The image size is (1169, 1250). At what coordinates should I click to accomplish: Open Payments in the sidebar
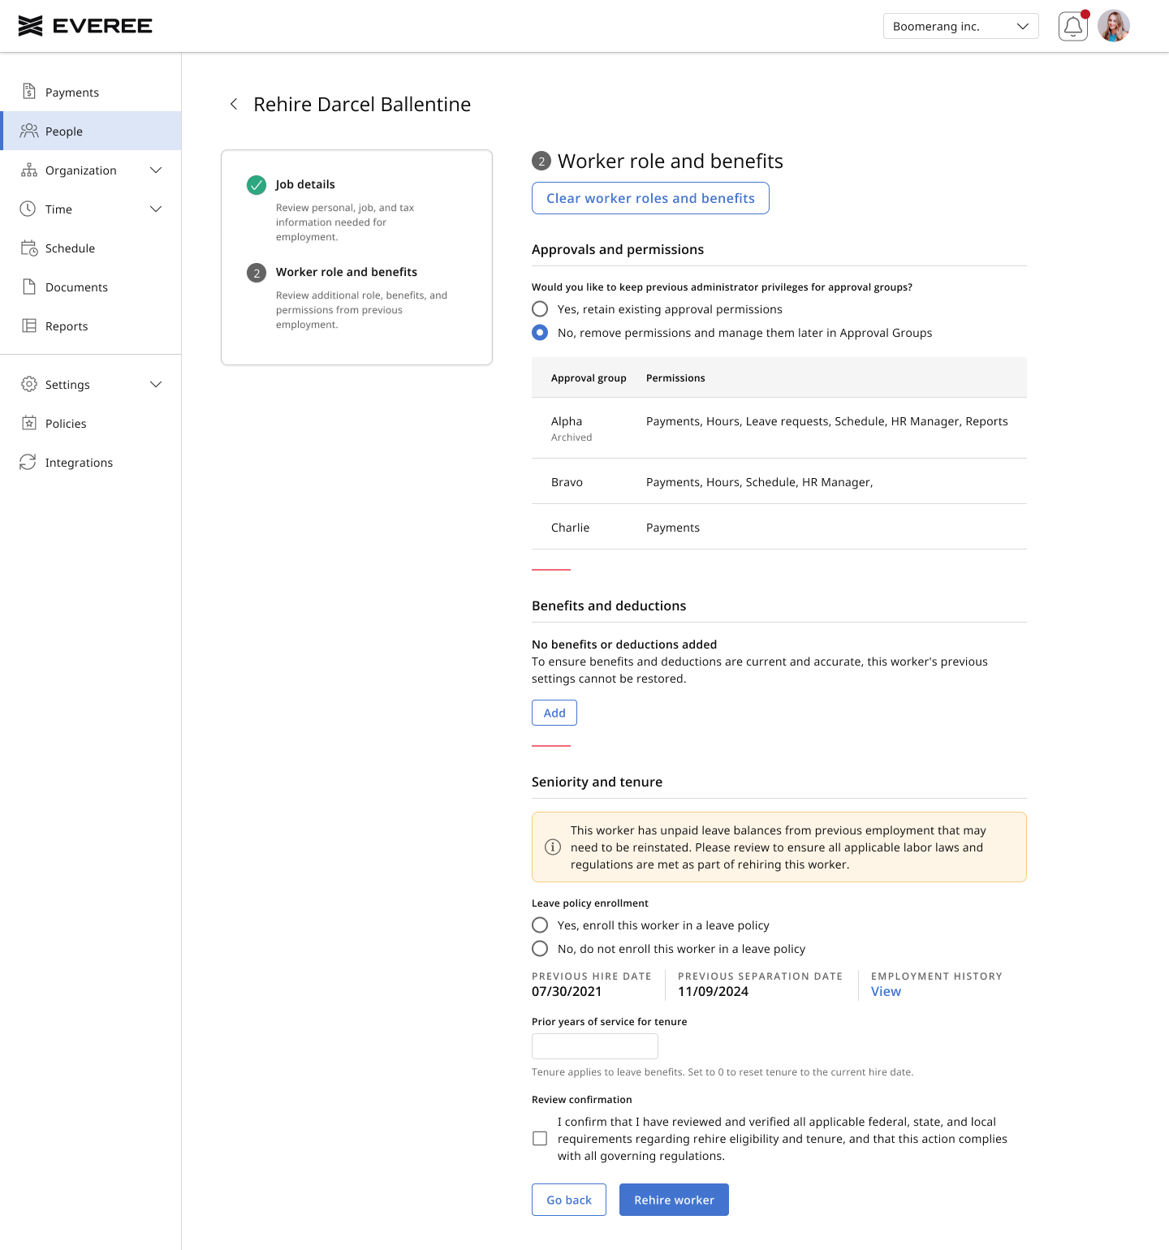coord(91,92)
